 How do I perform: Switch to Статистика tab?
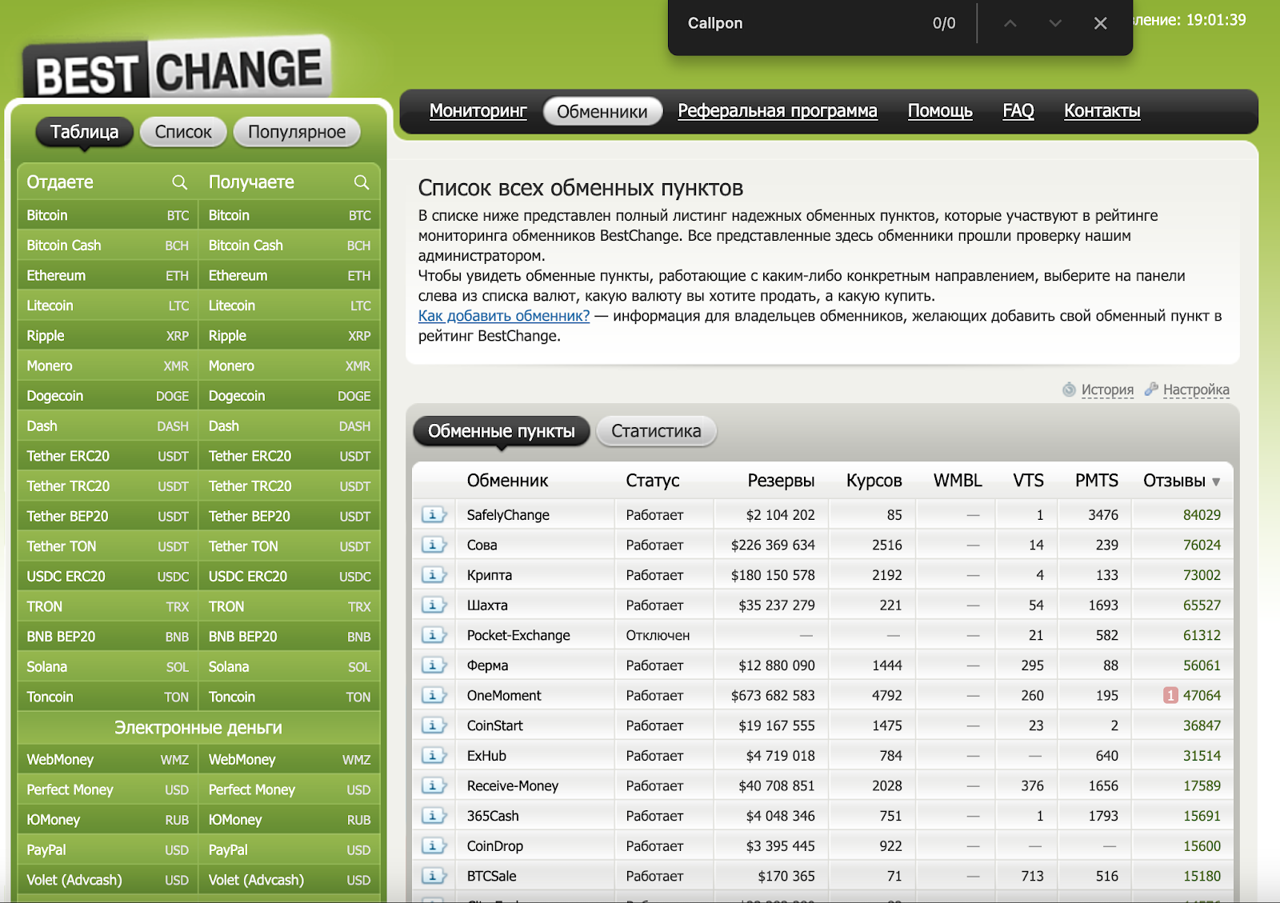click(656, 431)
